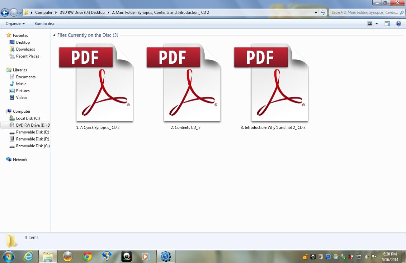Click the blue gear taskbar icon
Screen dimensions: 406x263
point(166,257)
